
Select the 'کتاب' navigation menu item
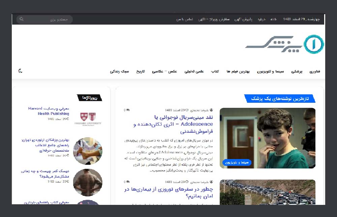[x=215, y=71]
